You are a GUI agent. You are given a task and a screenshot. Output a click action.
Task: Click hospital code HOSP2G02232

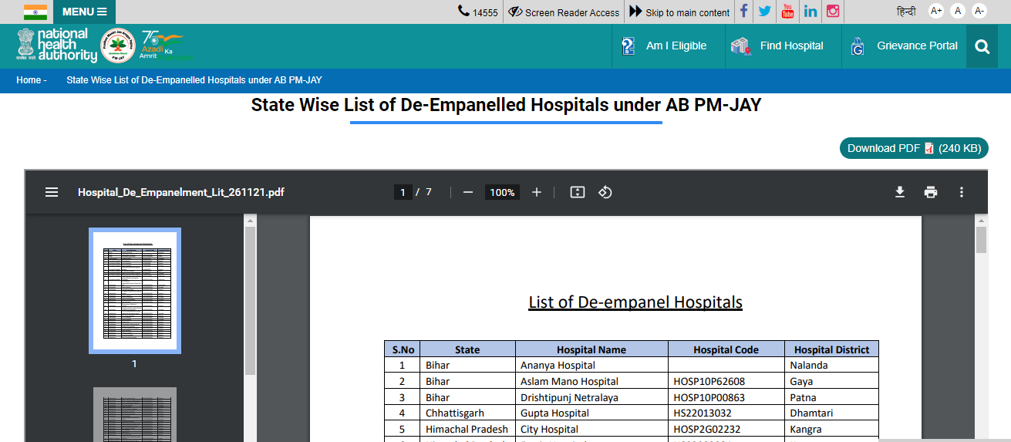tap(709, 429)
